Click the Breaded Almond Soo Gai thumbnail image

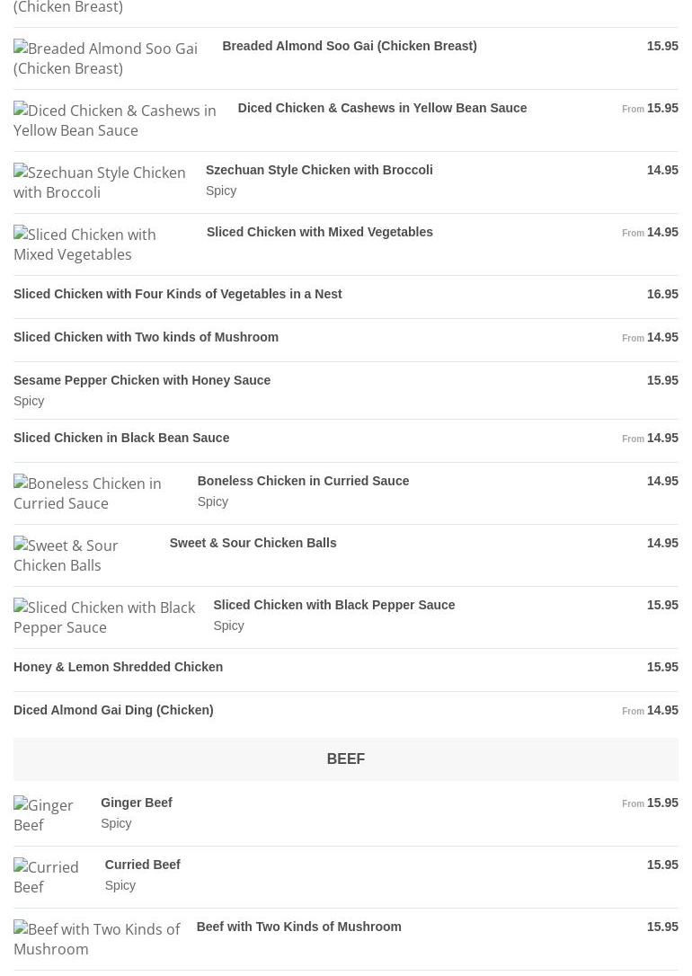106,58
